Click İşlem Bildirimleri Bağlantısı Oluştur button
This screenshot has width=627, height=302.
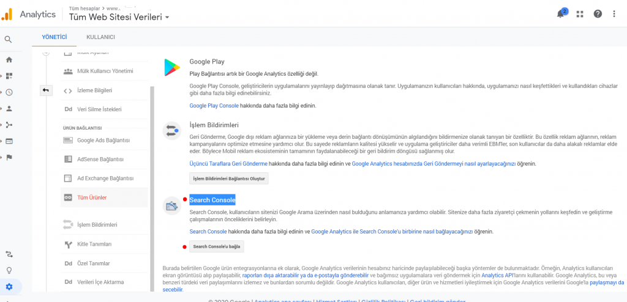pyautogui.click(x=229, y=178)
